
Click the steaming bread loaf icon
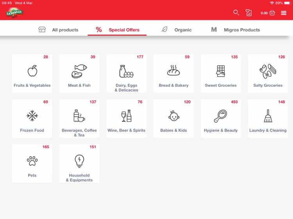173,70
